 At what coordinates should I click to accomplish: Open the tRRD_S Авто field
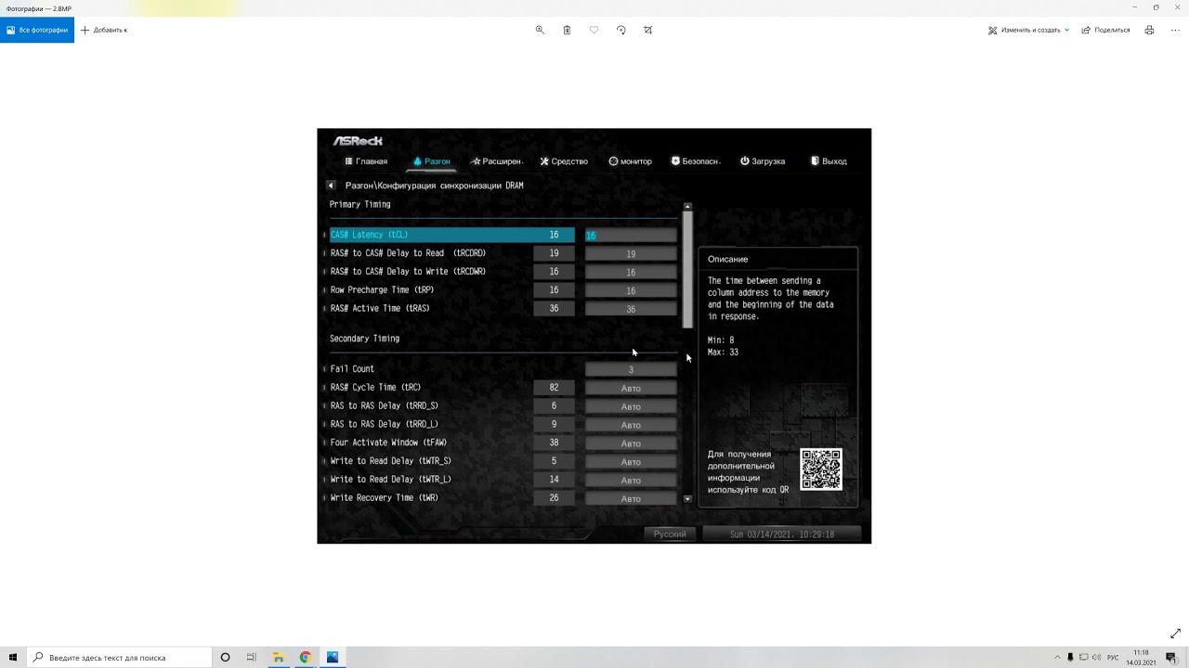point(631,406)
